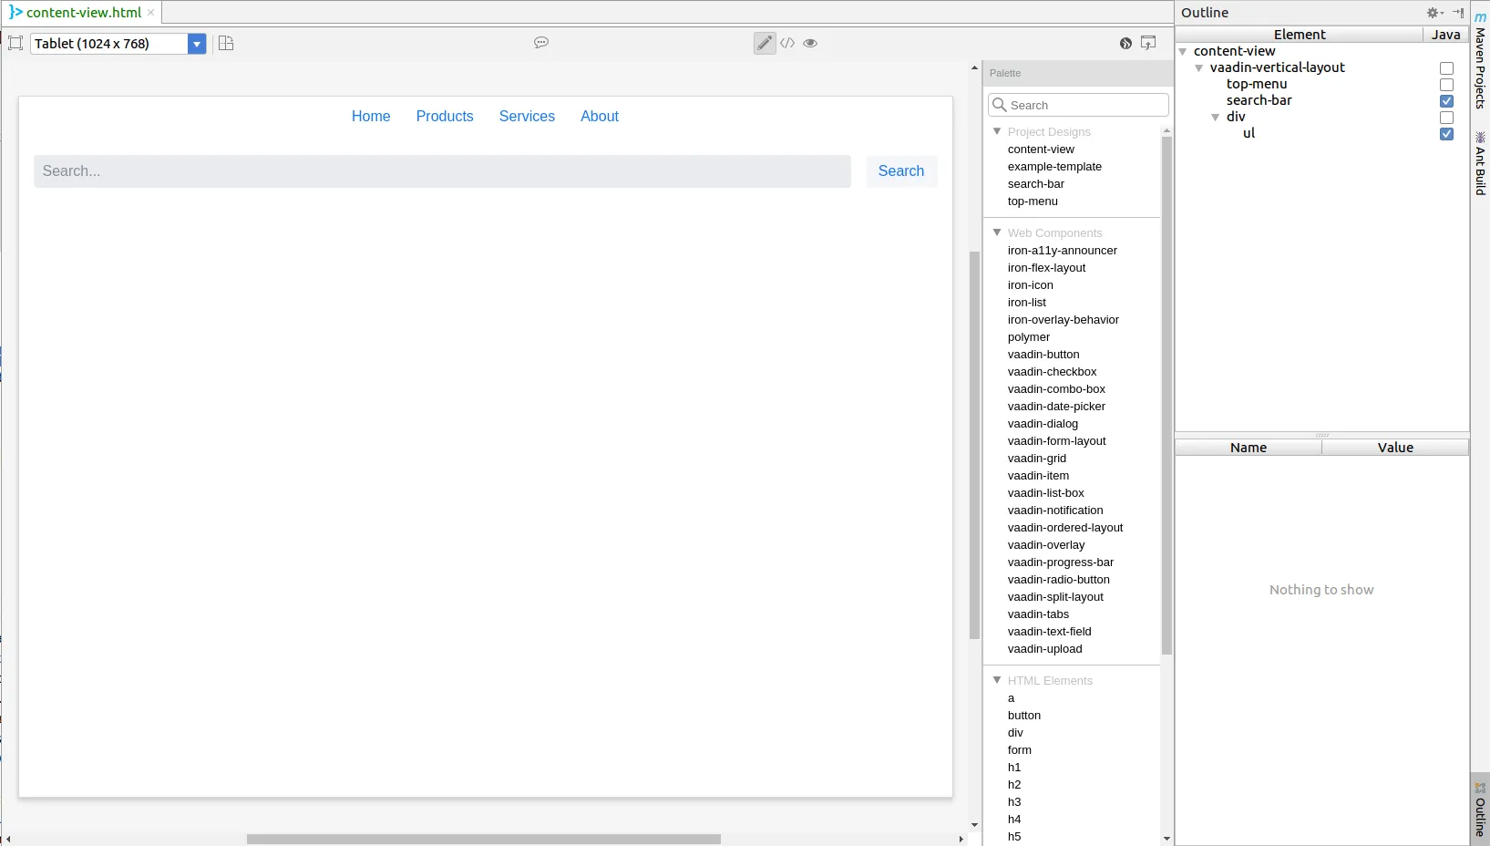Screen dimensions: 1490x846
Task: Open the Outline panel settings gear
Action: (x=1433, y=13)
